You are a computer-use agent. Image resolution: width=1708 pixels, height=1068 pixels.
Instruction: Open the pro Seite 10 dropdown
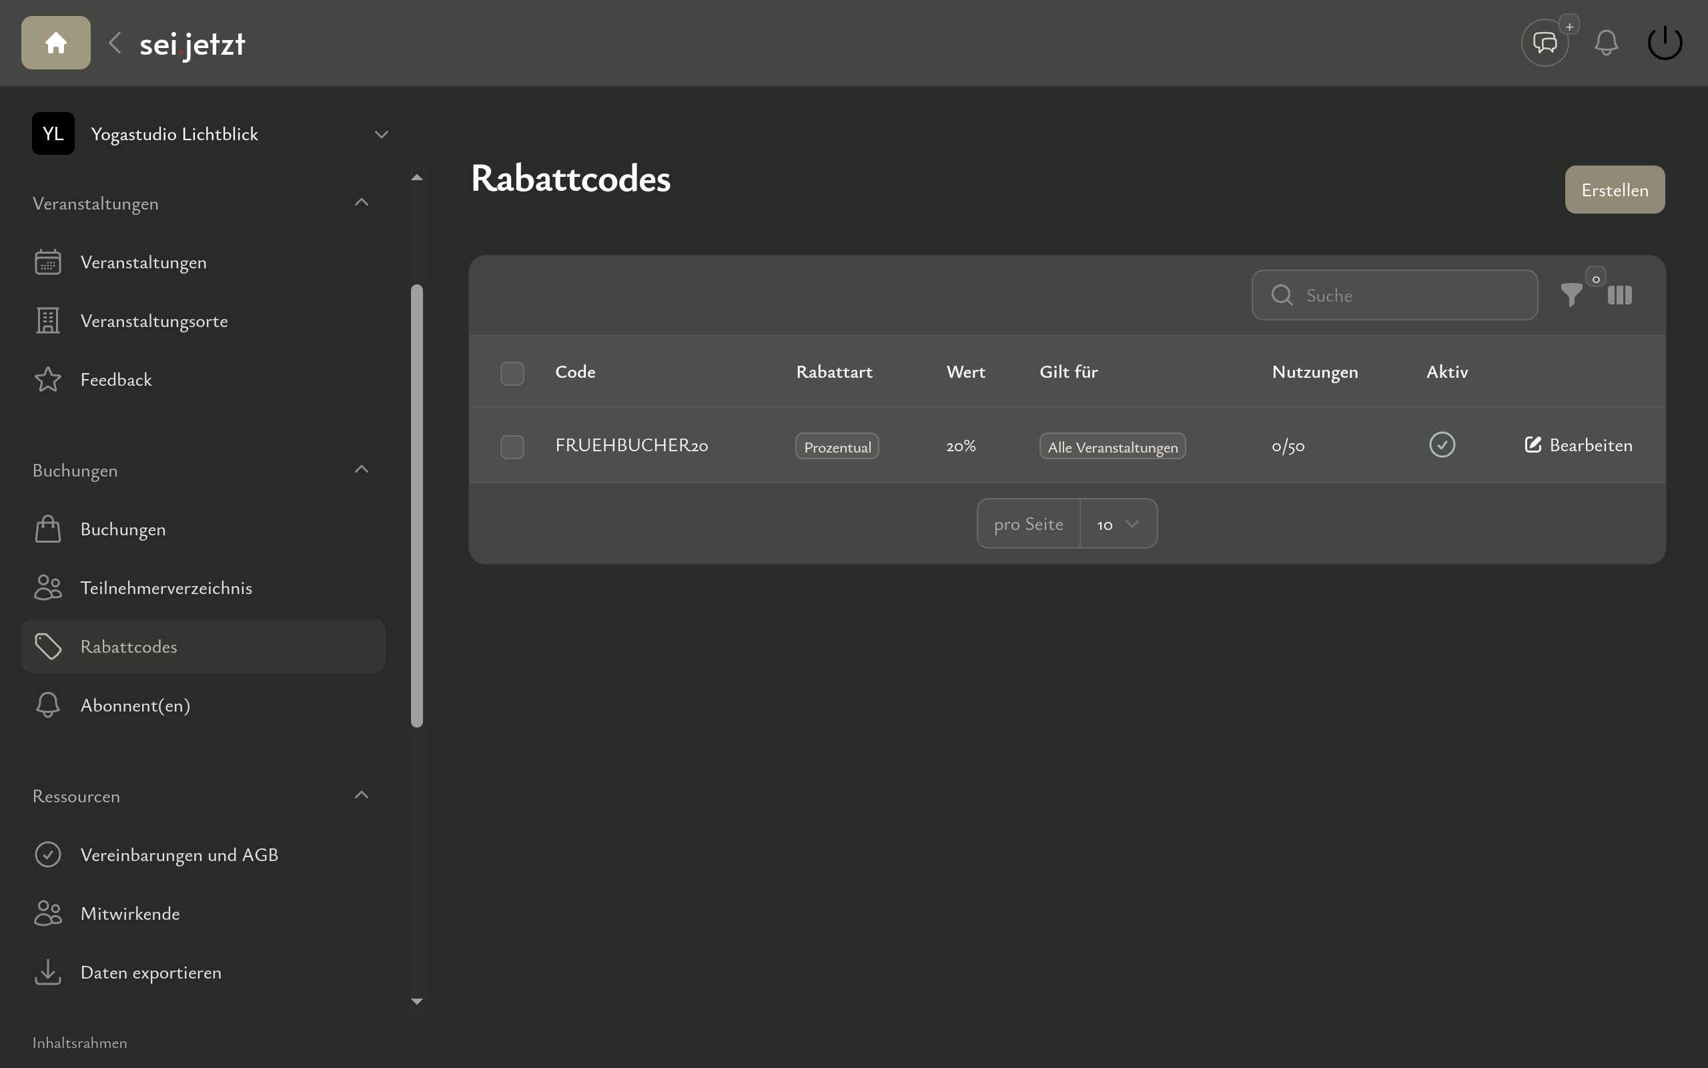[x=1118, y=524]
